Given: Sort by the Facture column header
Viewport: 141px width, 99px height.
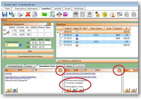Looking at the screenshot, I should point(118,28).
